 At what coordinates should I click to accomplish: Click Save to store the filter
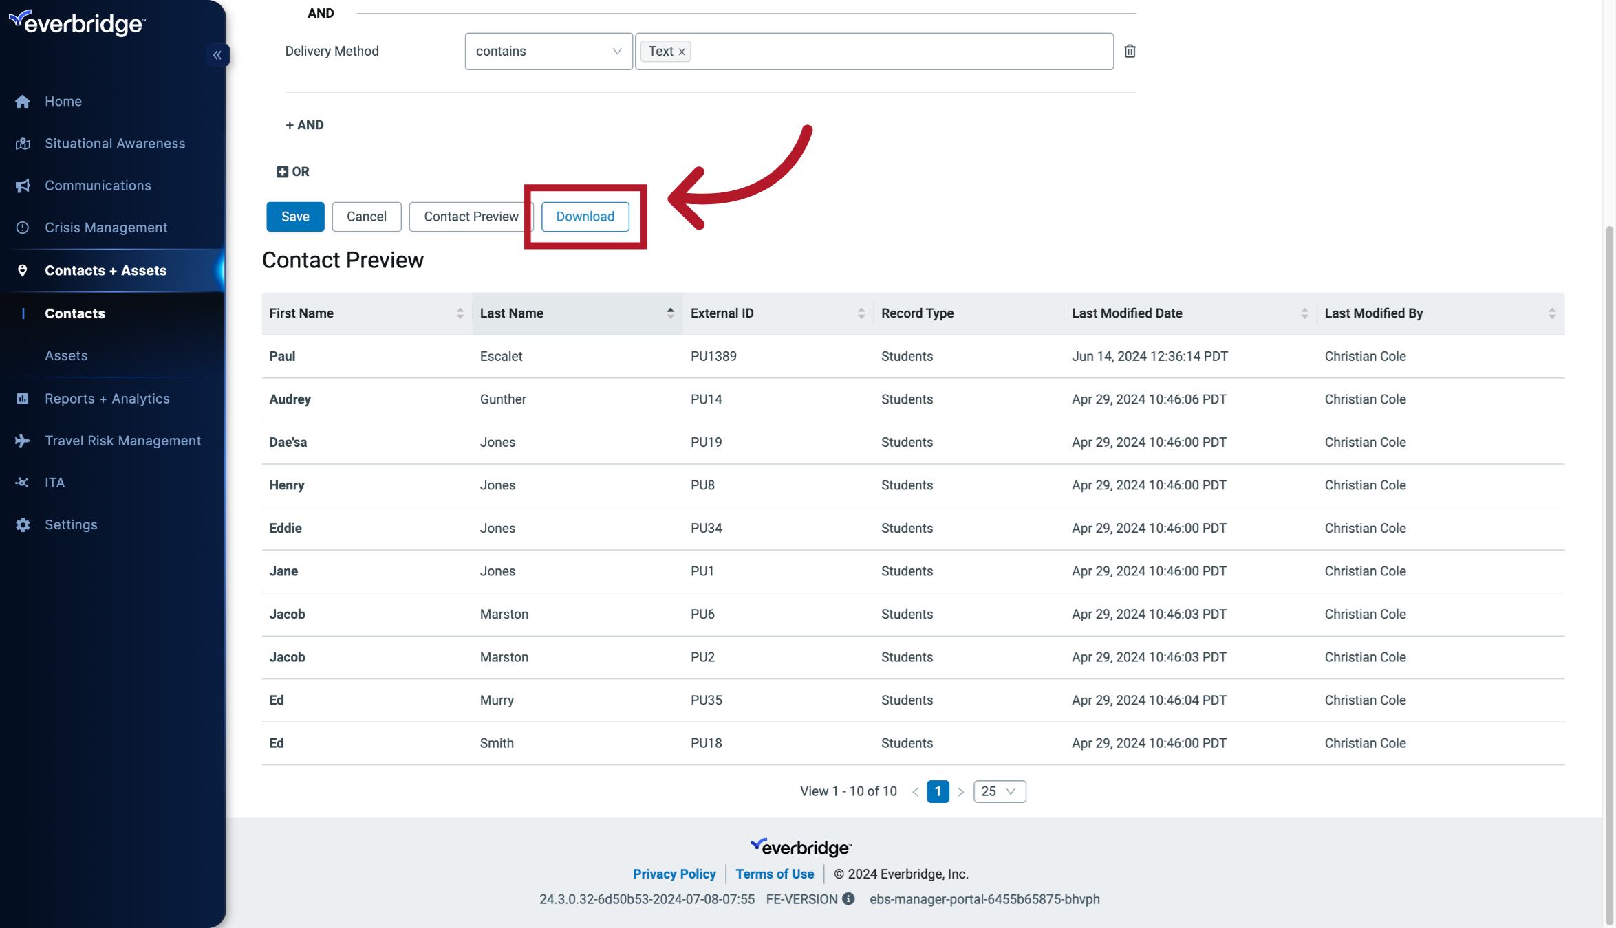[295, 217]
